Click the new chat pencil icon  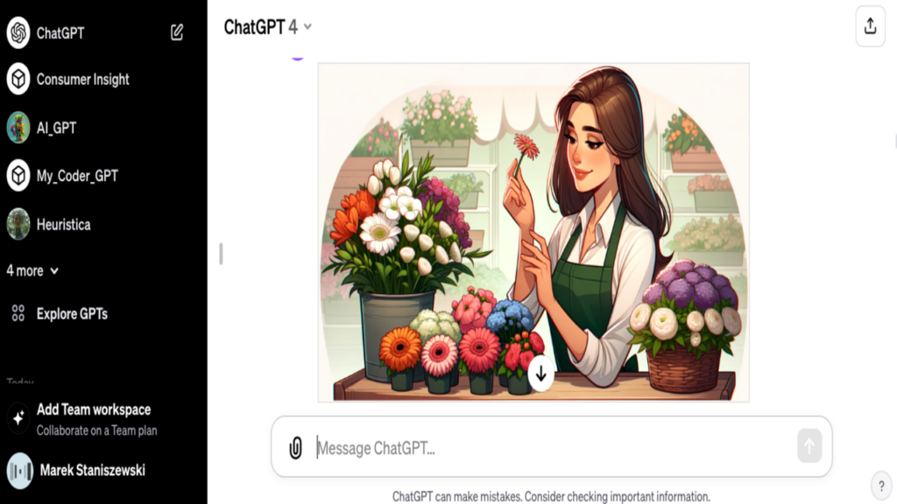pyautogui.click(x=177, y=32)
